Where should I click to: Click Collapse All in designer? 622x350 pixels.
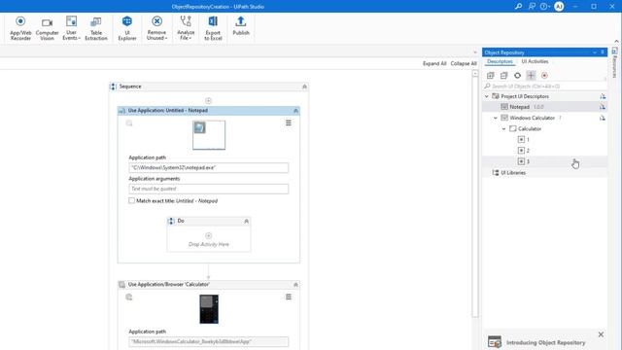coord(464,63)
